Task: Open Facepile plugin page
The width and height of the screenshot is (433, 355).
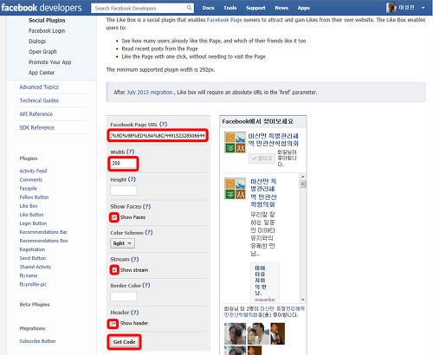Action: click(x=29, y=188)
